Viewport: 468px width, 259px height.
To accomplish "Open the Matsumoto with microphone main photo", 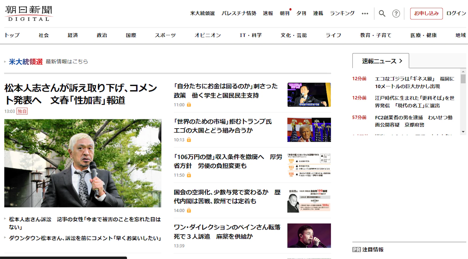I will click(x=83, y=163).
